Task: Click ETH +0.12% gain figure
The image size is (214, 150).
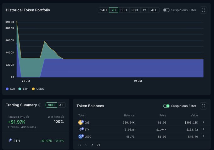Action: [59, 141]
